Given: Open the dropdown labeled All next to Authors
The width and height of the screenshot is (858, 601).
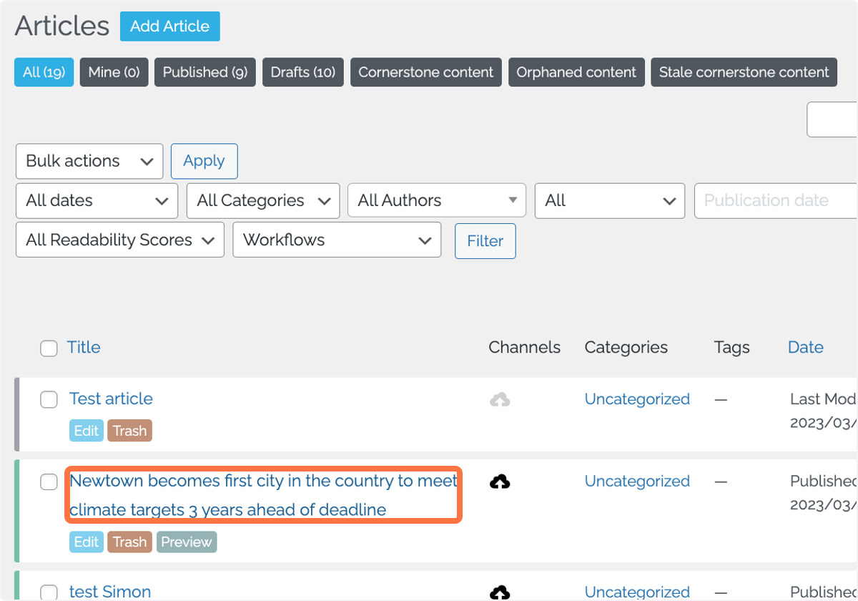Looking at the screenshot, I should (x=610, y=200).
